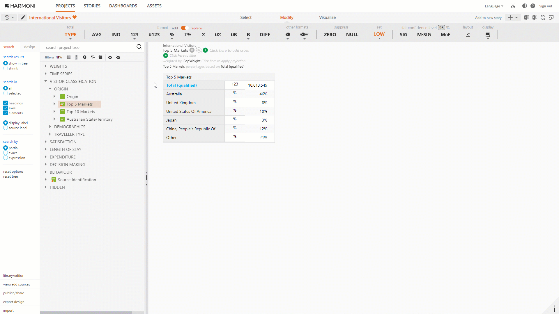Click the favorite heart icon
Screen dimensions: 559x314
tap(75, 17)
